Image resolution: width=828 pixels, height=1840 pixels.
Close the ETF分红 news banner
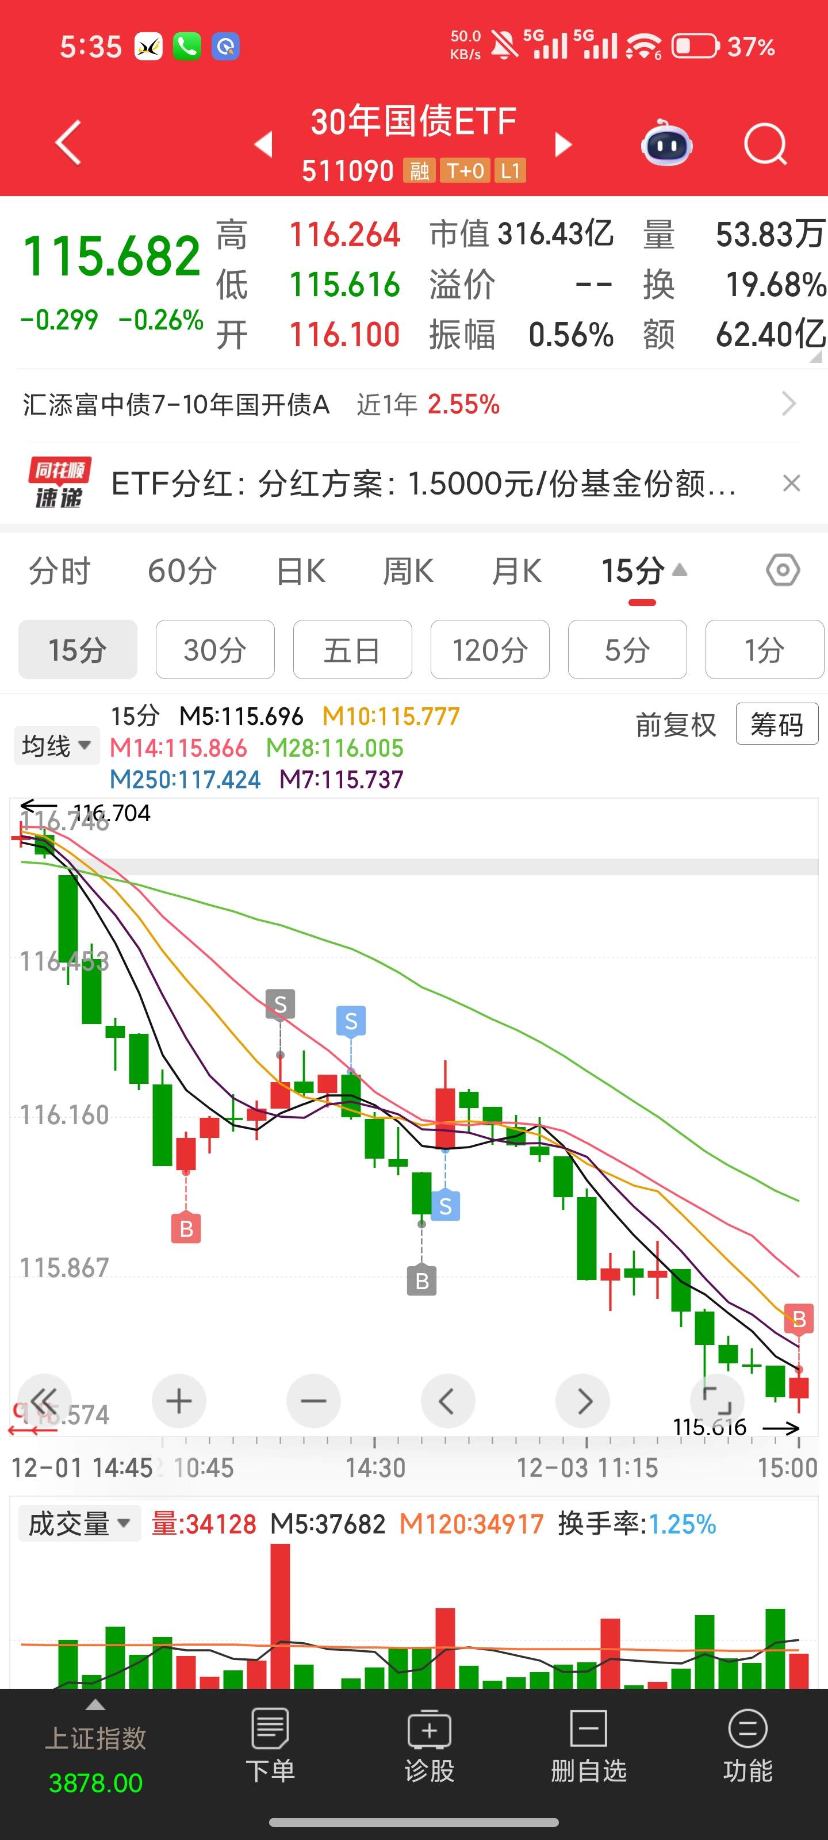pos(791,484)
